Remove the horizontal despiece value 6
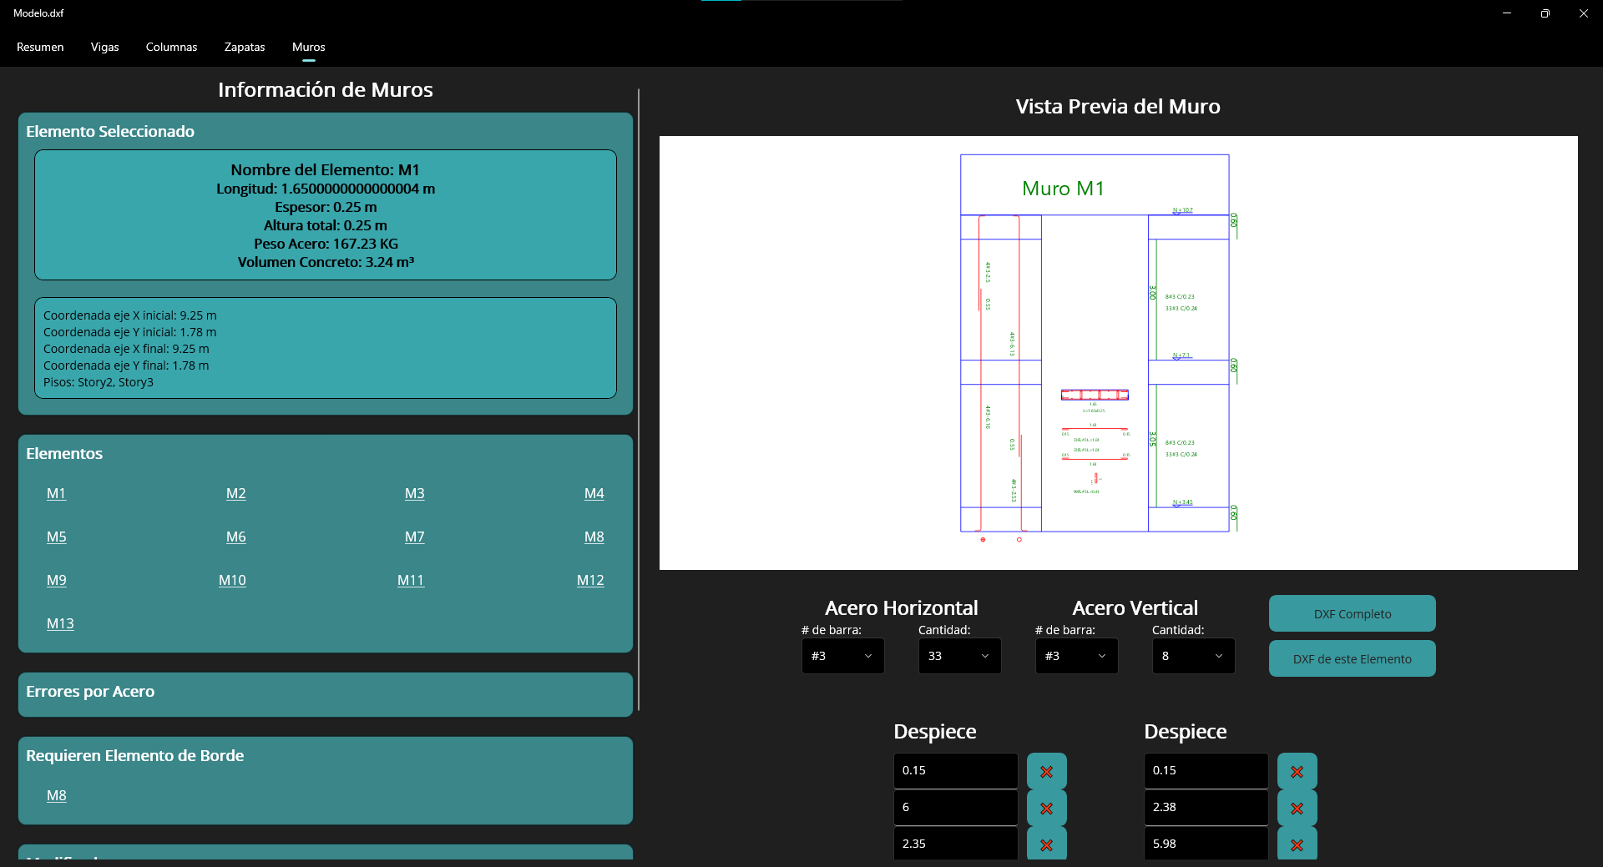The height and width of the screenshot is (867, 1603). tap(1046, 808)
